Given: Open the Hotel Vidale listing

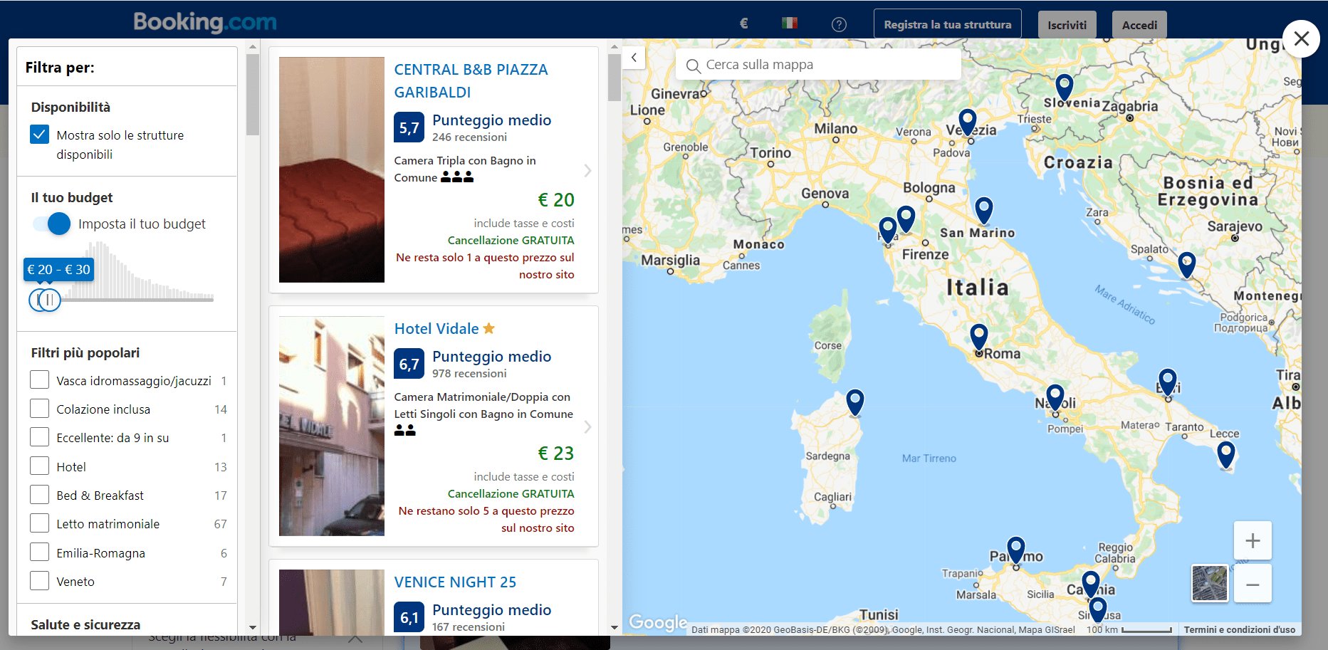Looking at the screenshot, I should click(436, 329).
